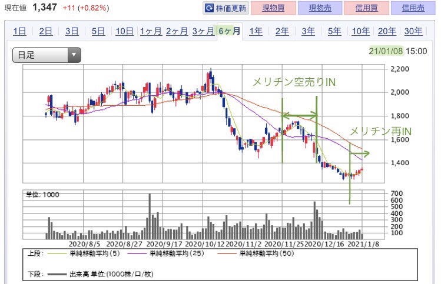
Task: Select the 1日 period tab
Action: point(19,31)
